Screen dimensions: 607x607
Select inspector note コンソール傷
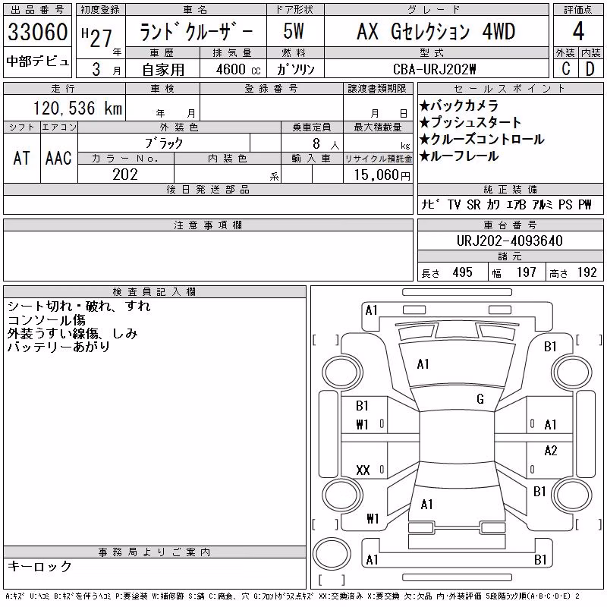pyautogui.click(x=46, y=319)
